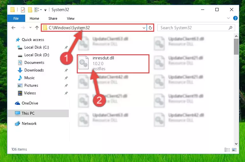Open Downloads in the sidebar
The image size is (245, 162).
coord(34,70)
